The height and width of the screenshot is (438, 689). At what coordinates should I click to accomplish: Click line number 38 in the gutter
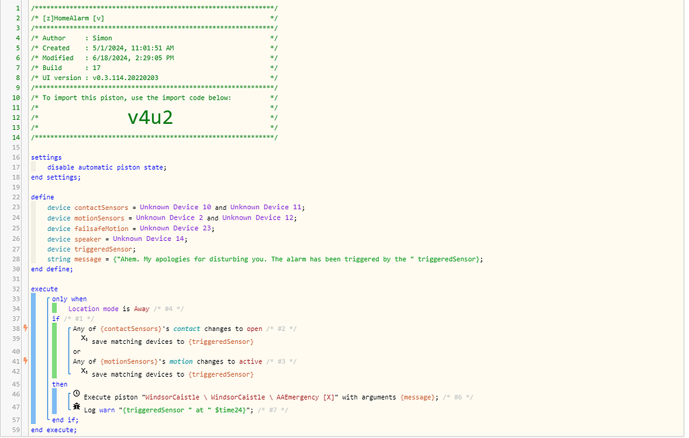click(15, 328)
